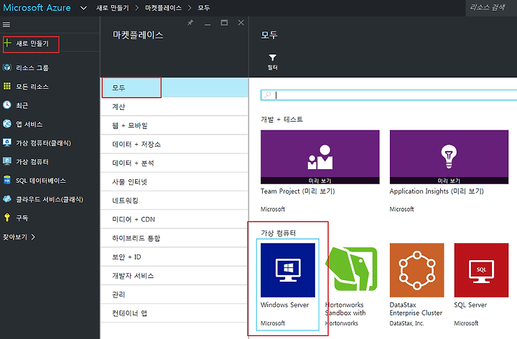This screenshot has height=339, width=517.
Task: Select the 개발자 서비스 category
Action: point(174,275)
